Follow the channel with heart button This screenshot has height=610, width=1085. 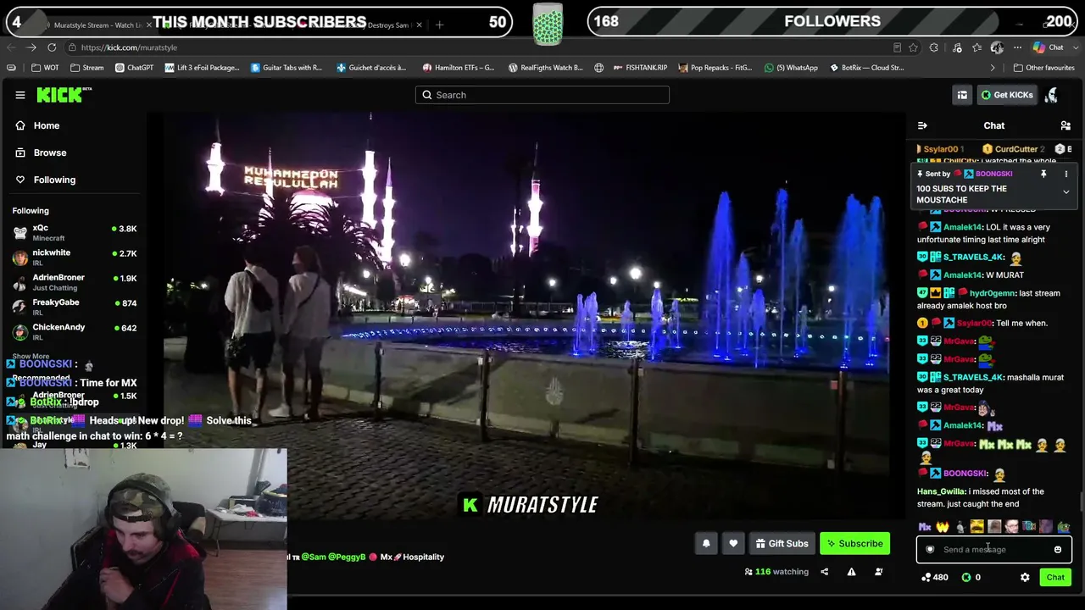point(733,544)
